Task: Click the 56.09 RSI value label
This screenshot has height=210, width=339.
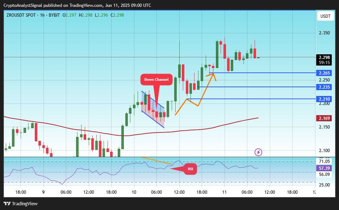Action: pos(324,175)
